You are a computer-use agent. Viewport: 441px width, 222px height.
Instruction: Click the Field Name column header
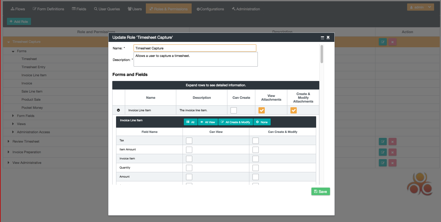149,132
